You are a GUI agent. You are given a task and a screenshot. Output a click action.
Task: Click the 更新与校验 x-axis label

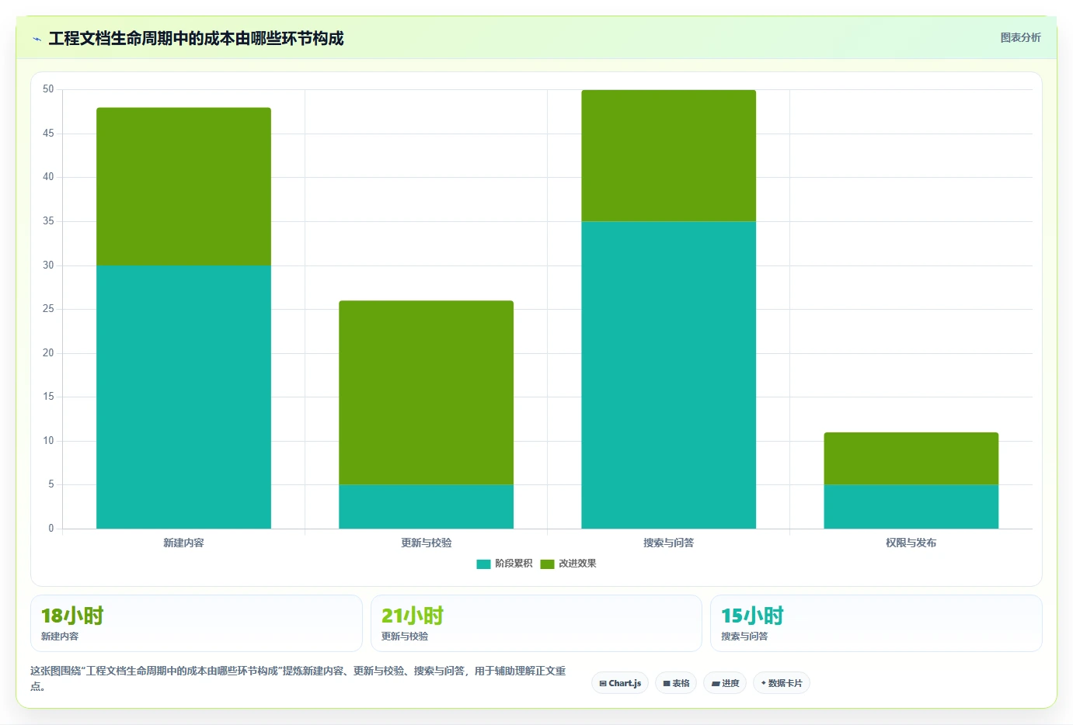point(426,543)
